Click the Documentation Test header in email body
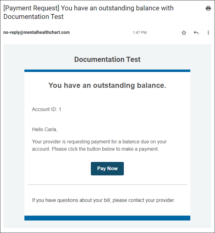The width and height of the screenshot is (215, 233). pos(107,59)
